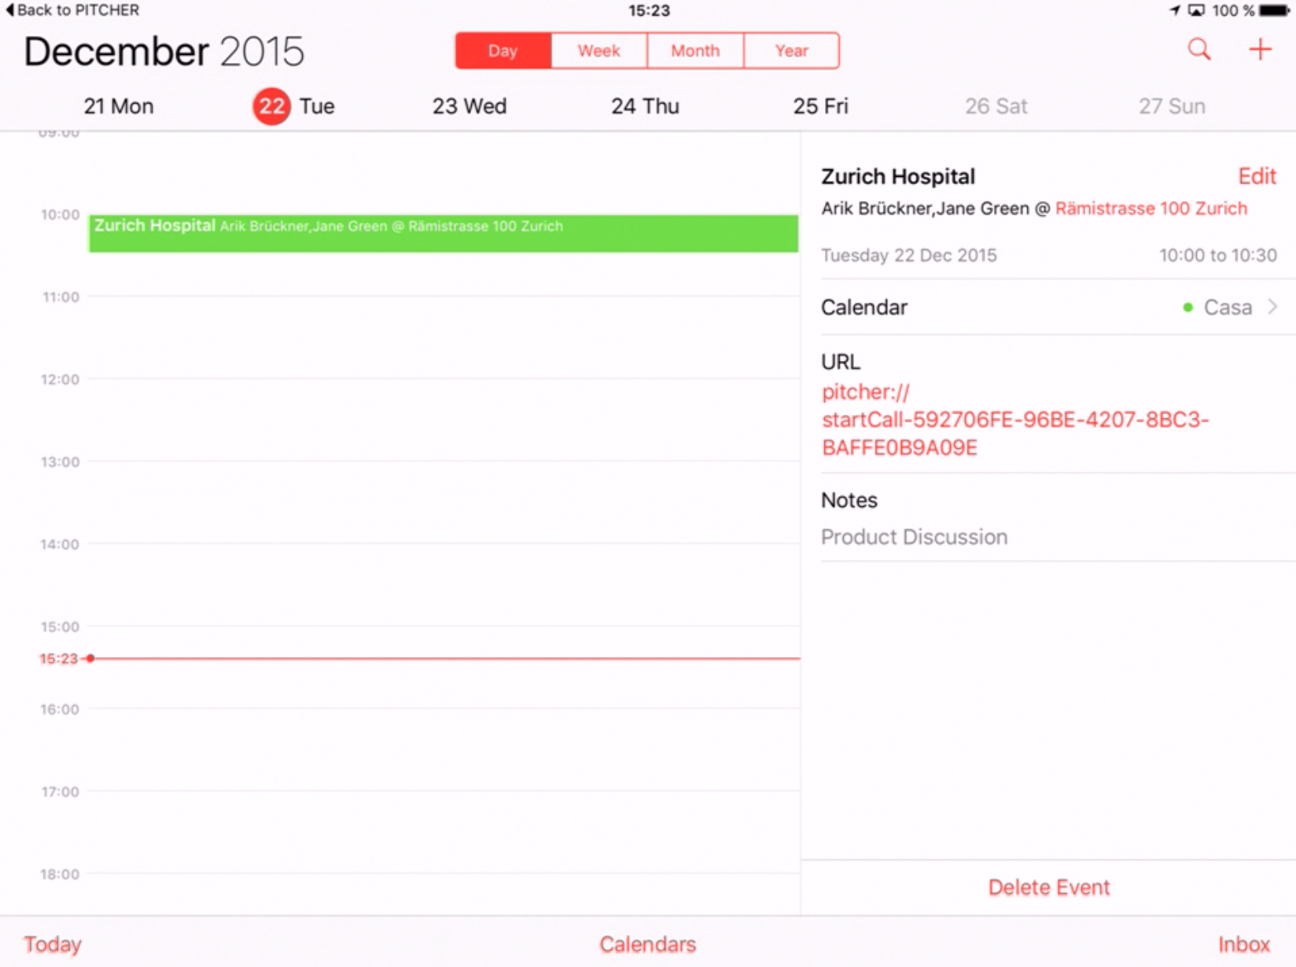Click the green Casa calendar color dot
The height and width of the screenshot is (967, 1296).
point(1187,307)
